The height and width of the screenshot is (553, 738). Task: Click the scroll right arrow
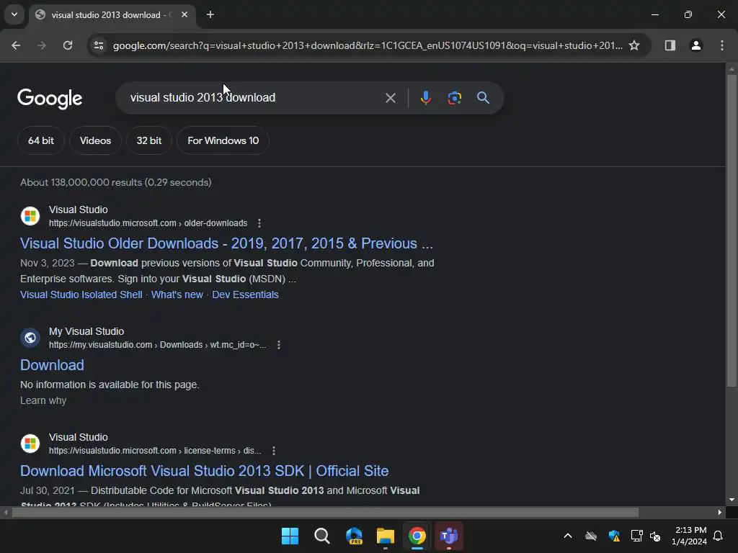(x=720, y=513)
